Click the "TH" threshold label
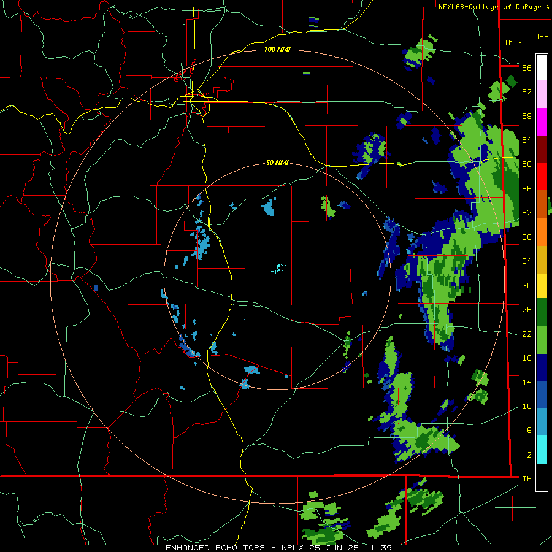The width and height of the screenshot is (552, 552). (527, 479)
